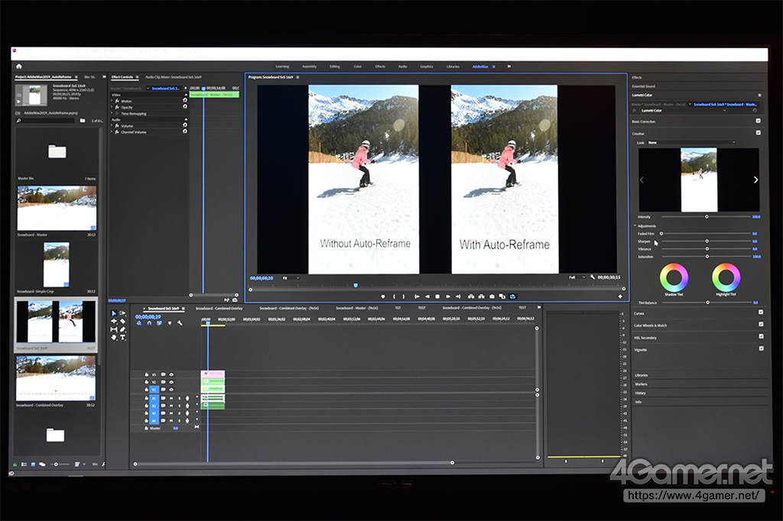Switch to the Color workspace tab
783x521 pixels.
click(357, 66)
